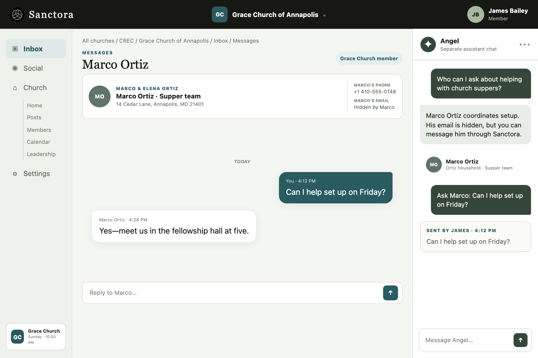Viewport: 538px width, 358px height.
Task: Open the Leadership sub-item
Action: pyautogui.click(x=41, y=154)
